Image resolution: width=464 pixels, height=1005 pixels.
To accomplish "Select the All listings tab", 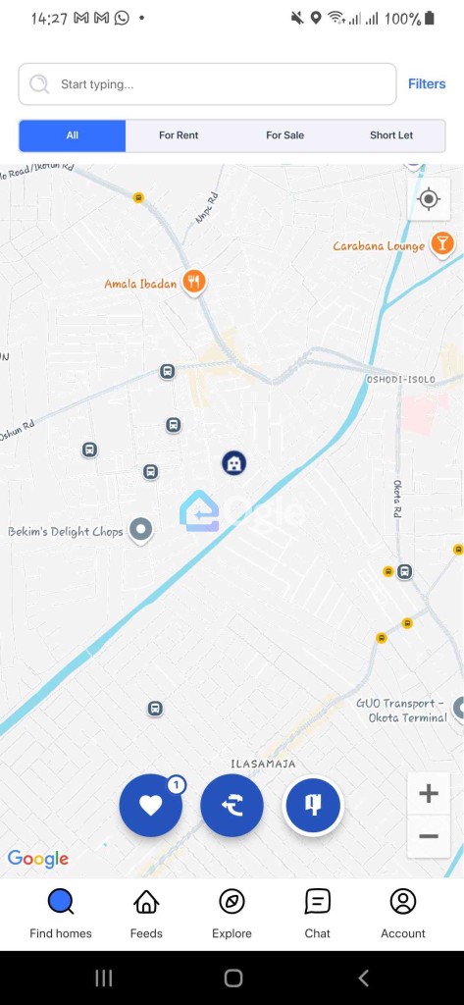I will [x=73, y=135].
